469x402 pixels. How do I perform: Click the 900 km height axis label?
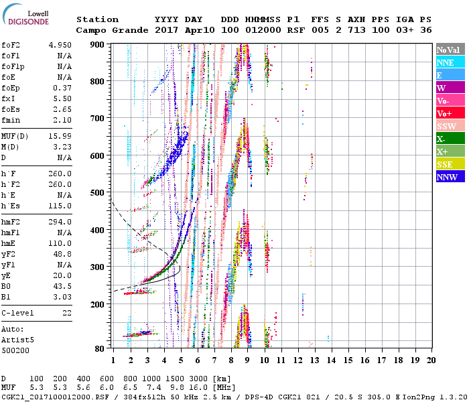[98, 45]
